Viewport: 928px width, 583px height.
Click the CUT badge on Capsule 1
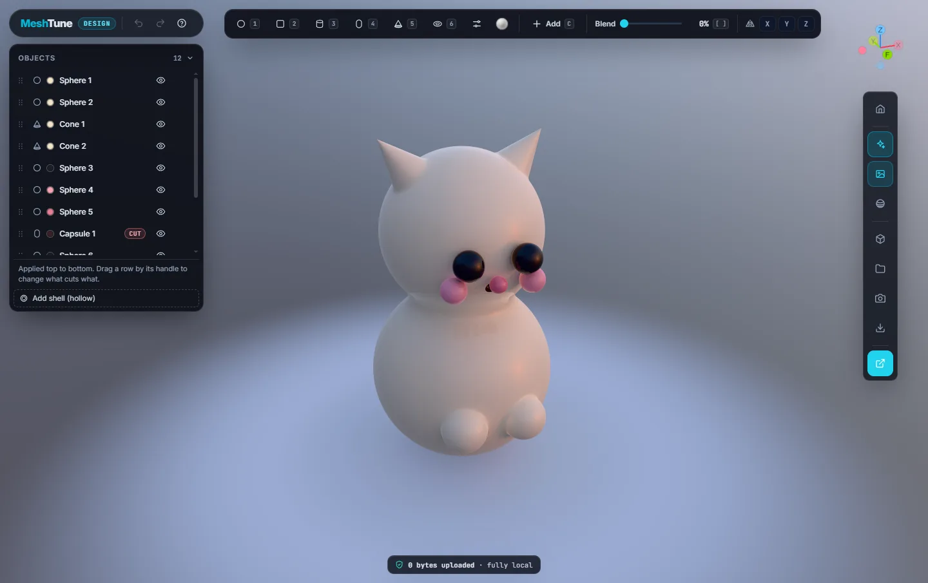pyautogui.click(x=135, y=234)
